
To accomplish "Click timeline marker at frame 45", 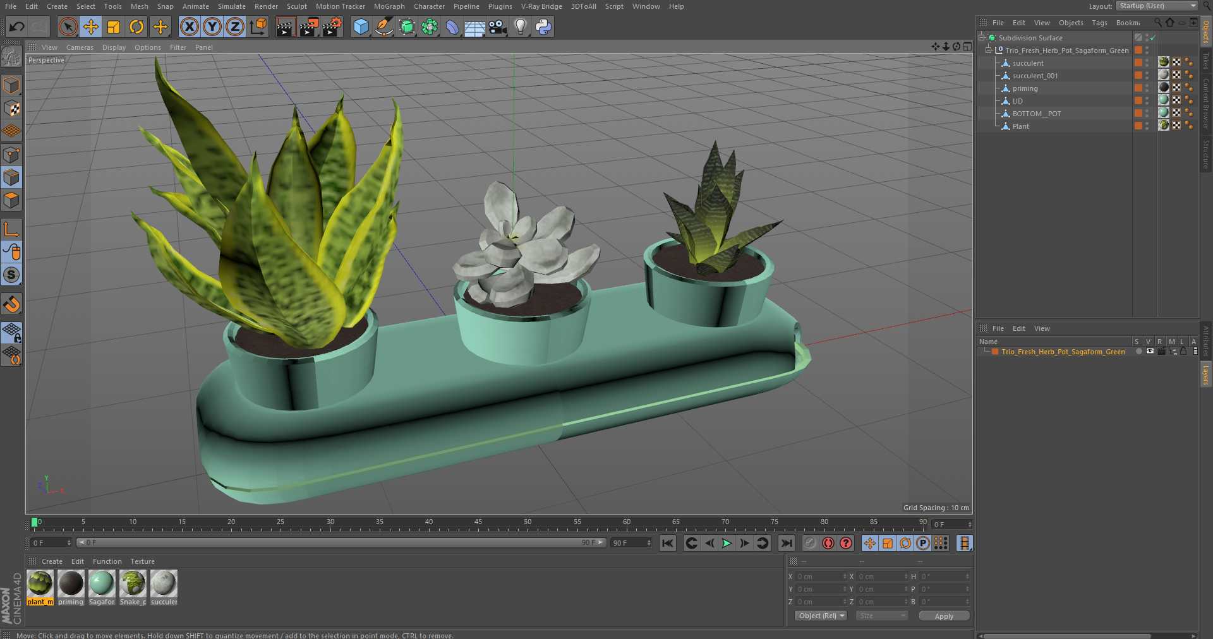I will [x=478, y=523].
